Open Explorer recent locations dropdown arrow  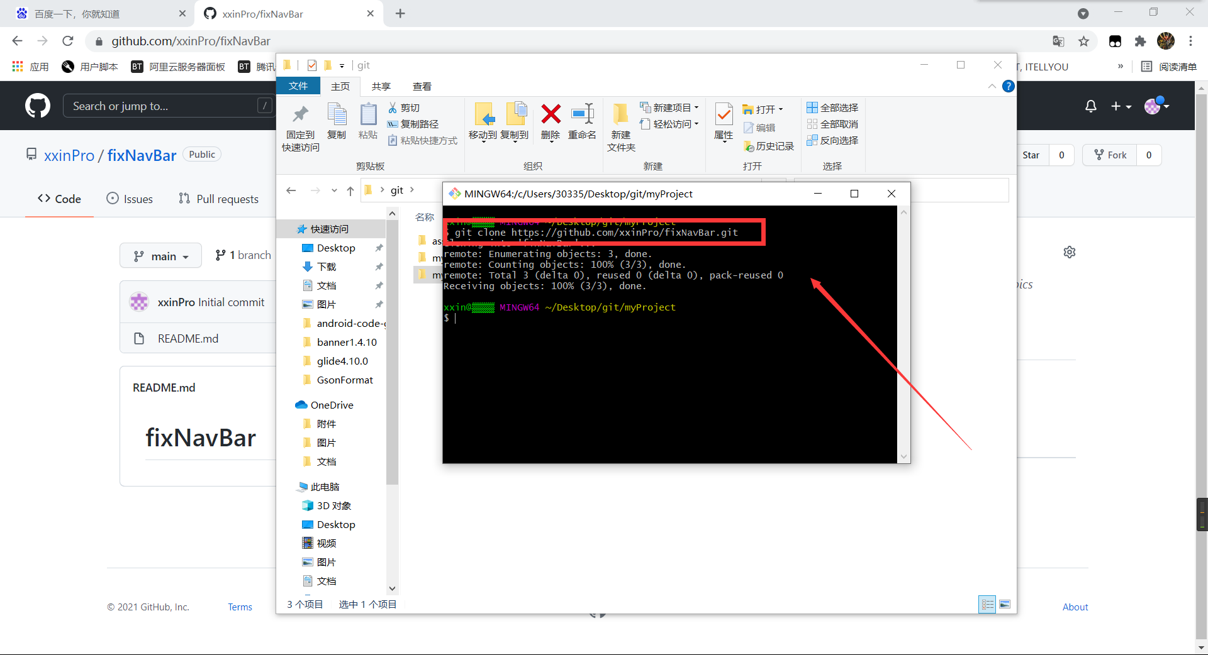coord(334,190)
